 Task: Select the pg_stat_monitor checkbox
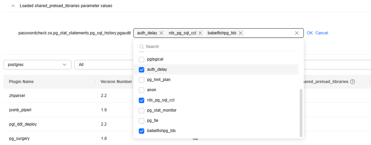coord(142,110)
